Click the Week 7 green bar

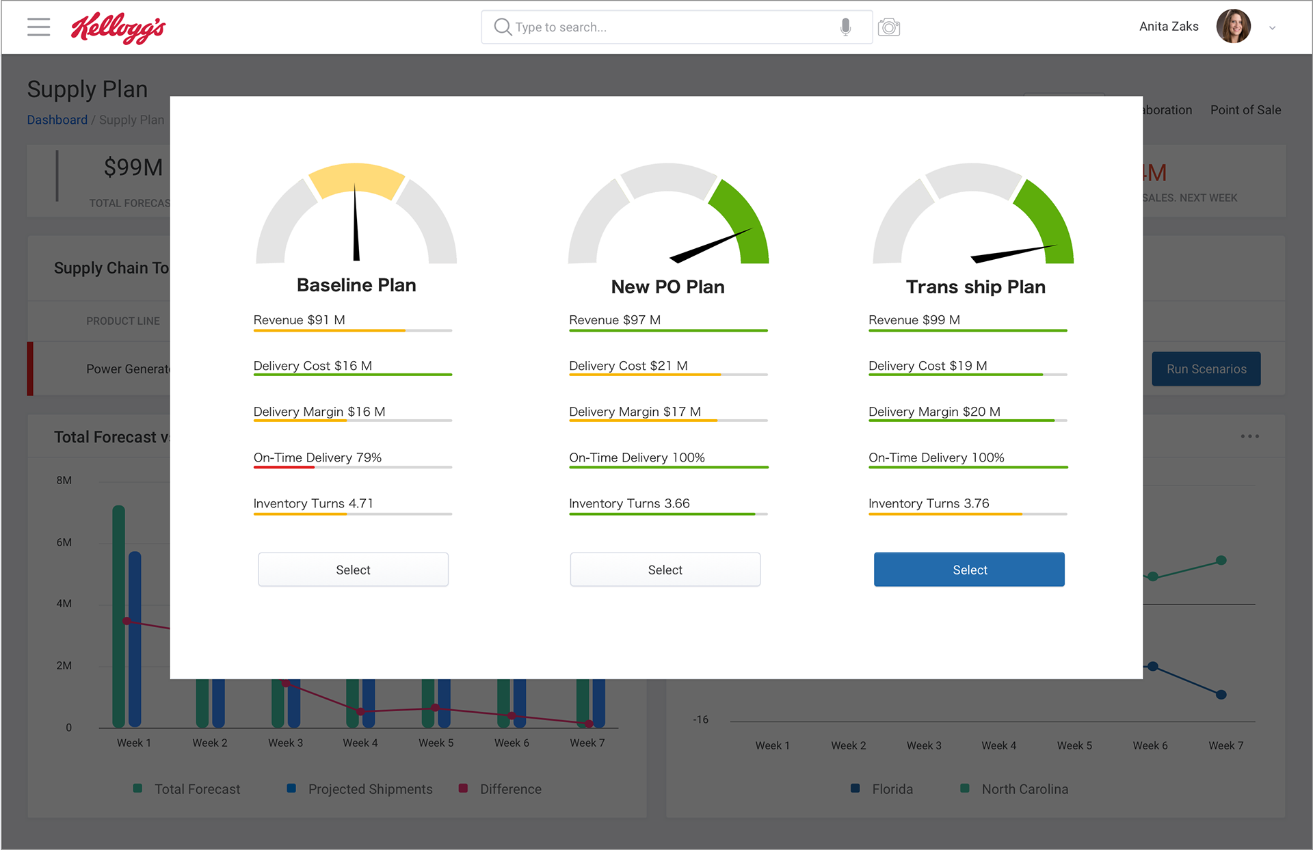(582, 702)
